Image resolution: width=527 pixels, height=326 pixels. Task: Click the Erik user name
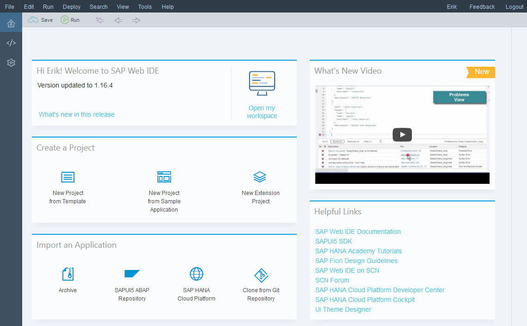(x=452, y=7)
